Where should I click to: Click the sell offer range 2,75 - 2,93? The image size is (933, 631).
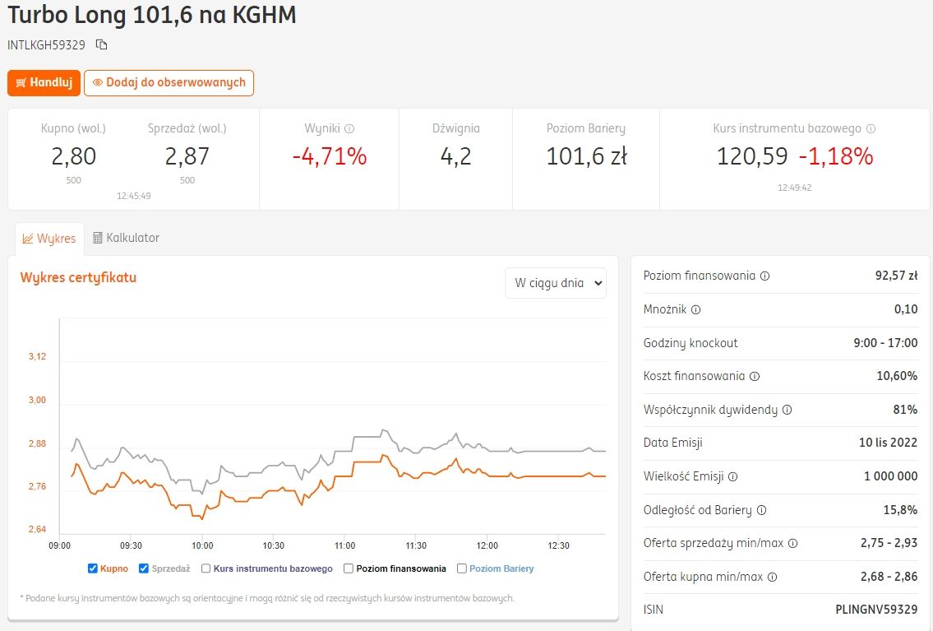[x=889, y=543]
